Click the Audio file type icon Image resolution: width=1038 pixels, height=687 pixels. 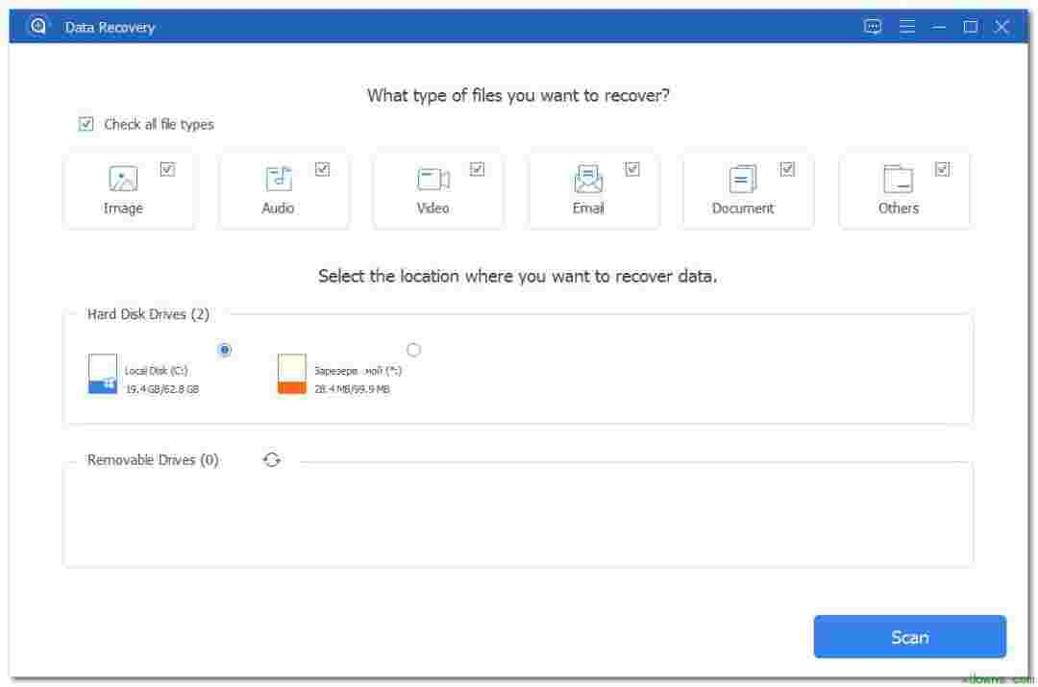pos(275,179)
